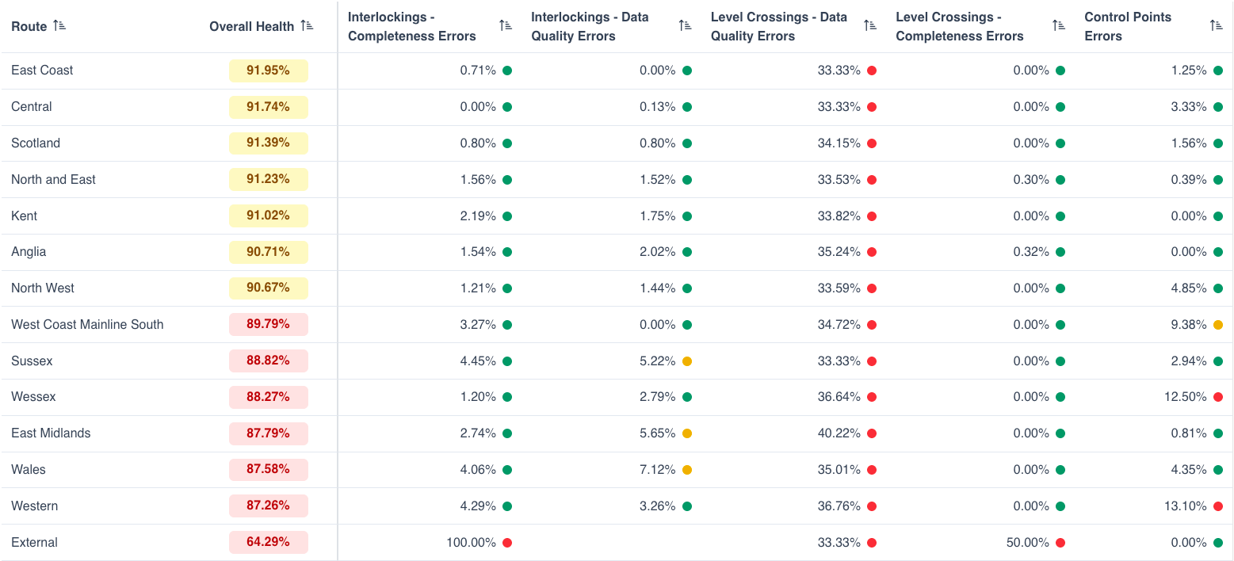Click the sort icon on the Route column
Image resolution: width=1234 pixels, height=561 pixels.
59,25
